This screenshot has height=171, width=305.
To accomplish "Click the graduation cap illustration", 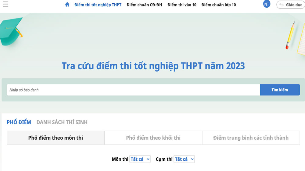I will click(x=12, y=31).
